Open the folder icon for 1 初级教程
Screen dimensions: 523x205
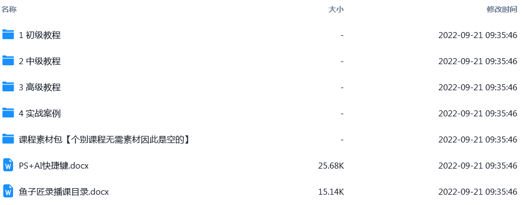[8, 34]
